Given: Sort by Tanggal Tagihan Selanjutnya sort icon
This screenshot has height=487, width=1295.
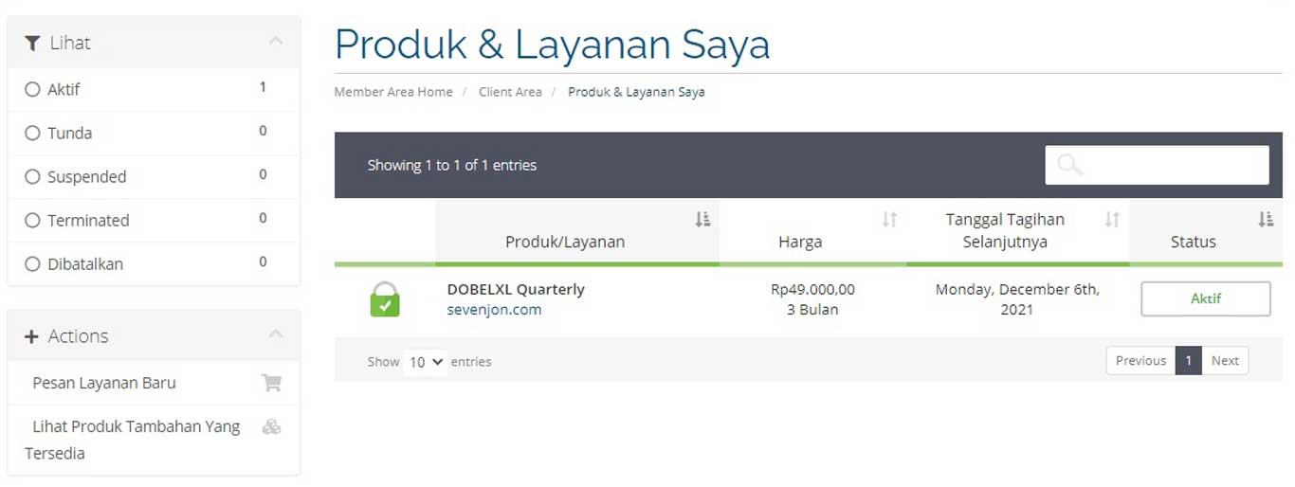Looking at the screenshot, I should click(x=1112, y=220).
